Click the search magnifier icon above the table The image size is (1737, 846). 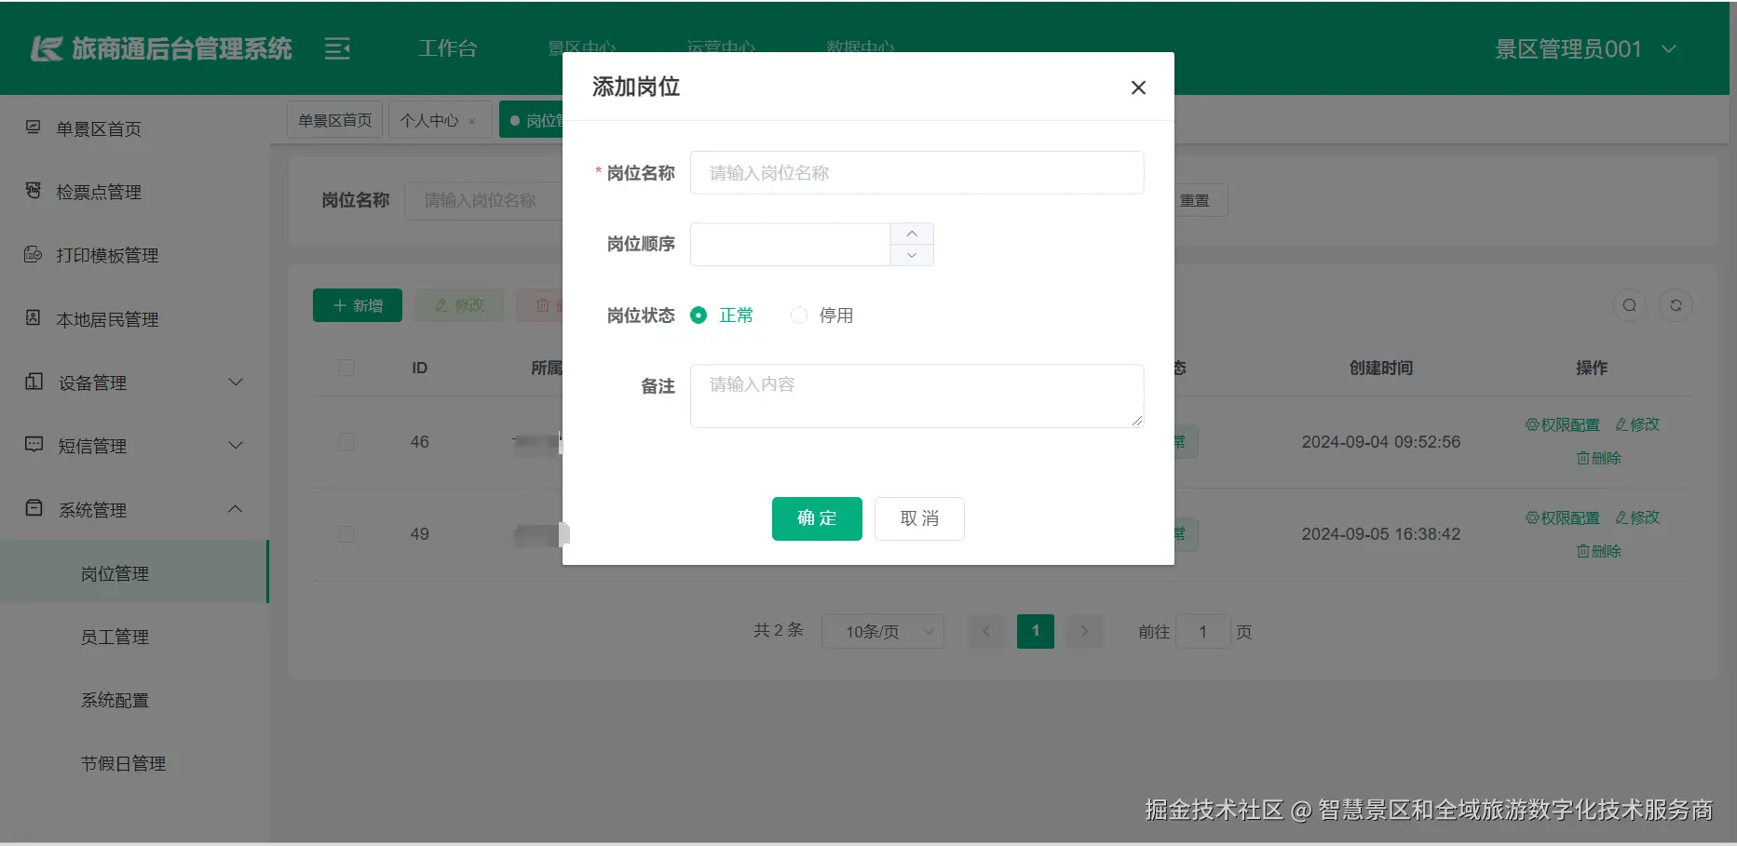tap(1628, 304)
